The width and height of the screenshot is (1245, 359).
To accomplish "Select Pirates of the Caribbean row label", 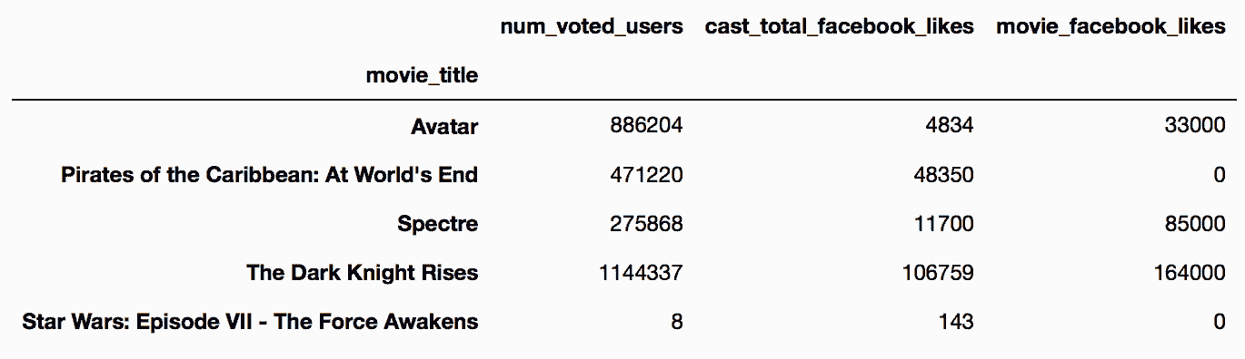I will point(269,175).
